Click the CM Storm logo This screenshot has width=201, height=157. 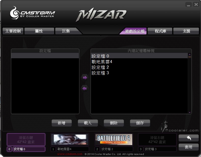pos(32,13)
